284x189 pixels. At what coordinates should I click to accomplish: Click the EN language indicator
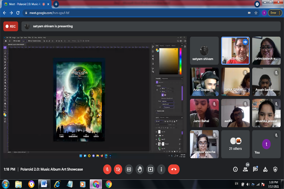(237, 184)
